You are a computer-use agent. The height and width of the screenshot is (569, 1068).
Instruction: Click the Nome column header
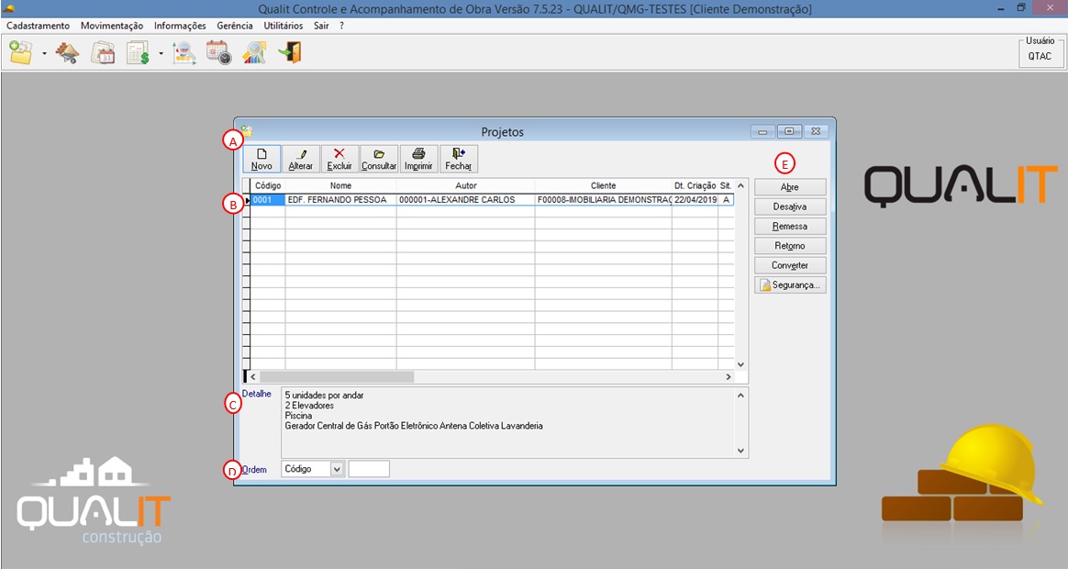coord(340,185)
